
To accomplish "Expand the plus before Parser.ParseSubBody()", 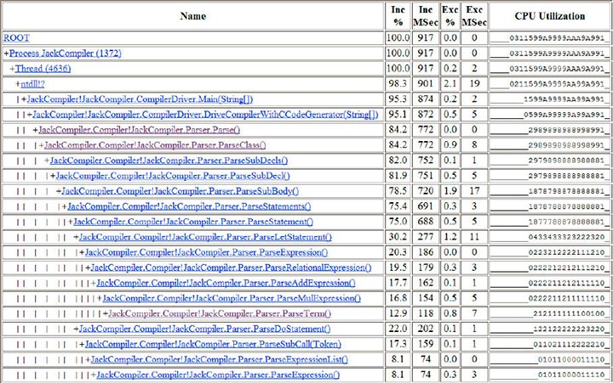I will (59, 191).
